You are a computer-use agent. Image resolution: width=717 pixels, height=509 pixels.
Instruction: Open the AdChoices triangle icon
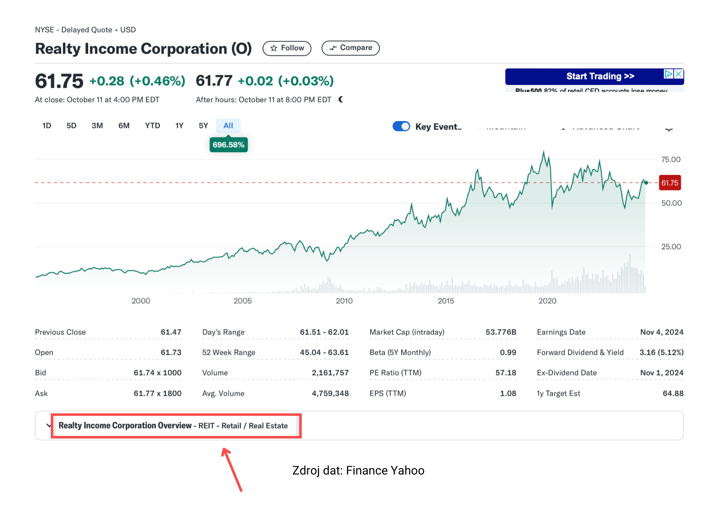pos(668,74)
